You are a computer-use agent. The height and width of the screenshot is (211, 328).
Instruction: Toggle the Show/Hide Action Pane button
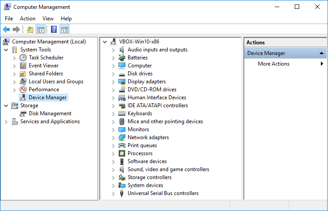[x=65, y=30]
